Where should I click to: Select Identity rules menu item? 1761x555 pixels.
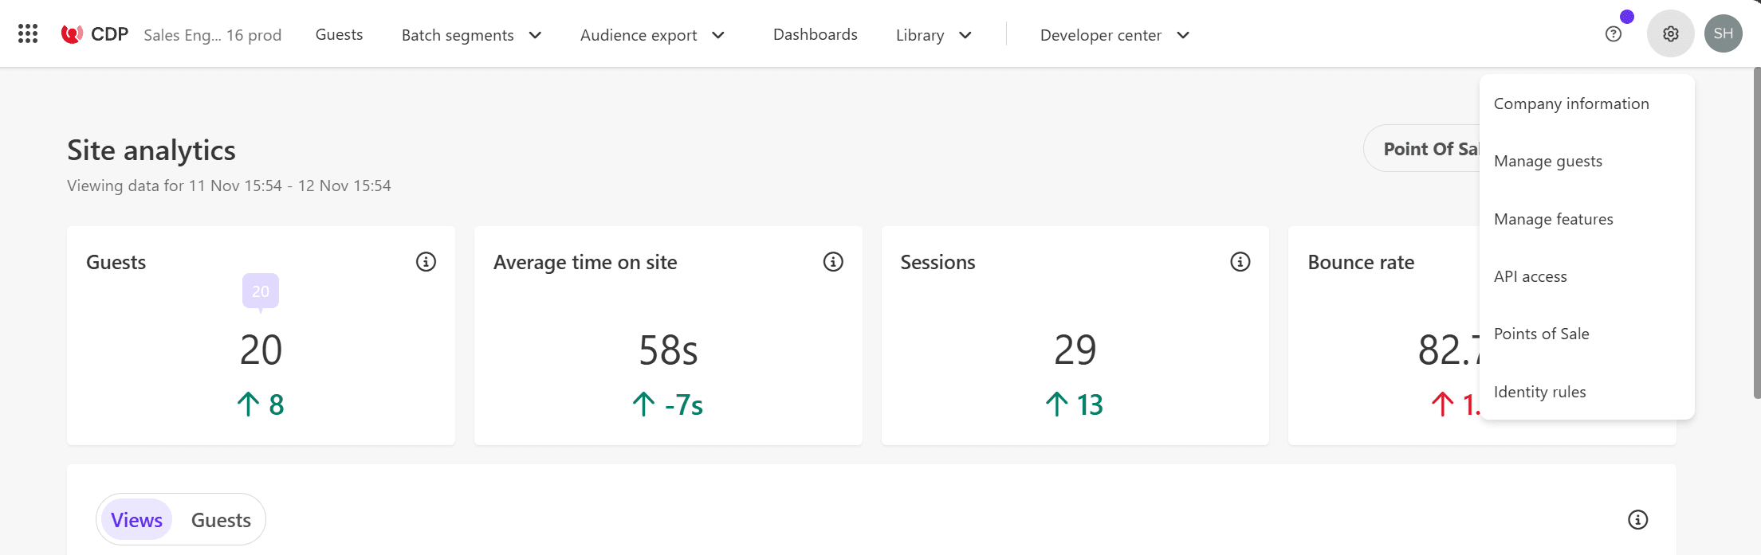pos(1540,392)
